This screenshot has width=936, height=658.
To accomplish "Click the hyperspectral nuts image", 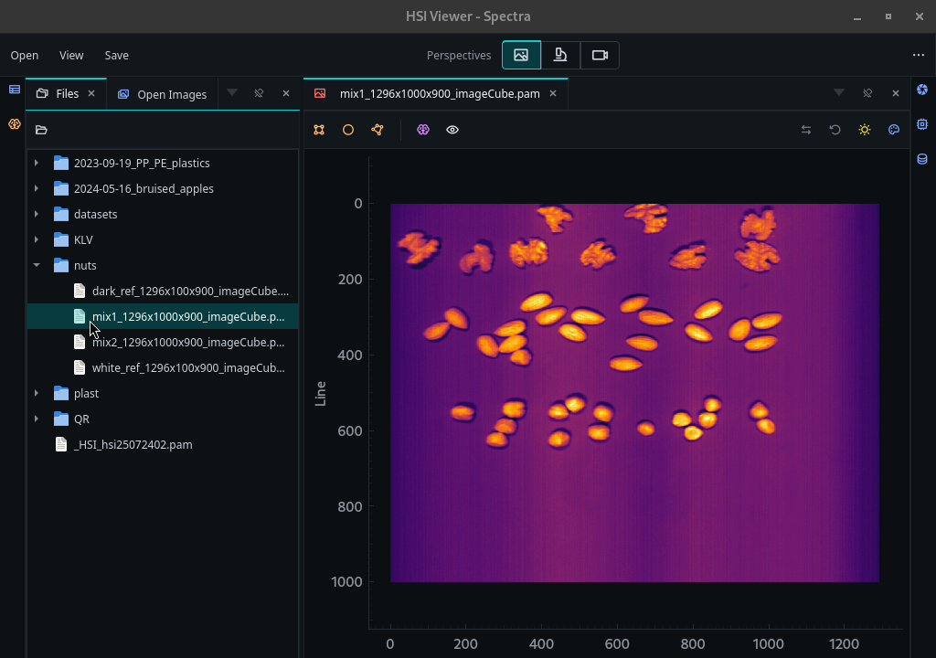I will [x=634, y=392].
